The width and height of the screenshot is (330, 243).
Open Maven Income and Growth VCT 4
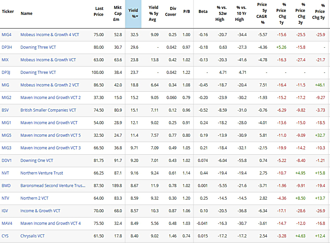coord(50,223)
